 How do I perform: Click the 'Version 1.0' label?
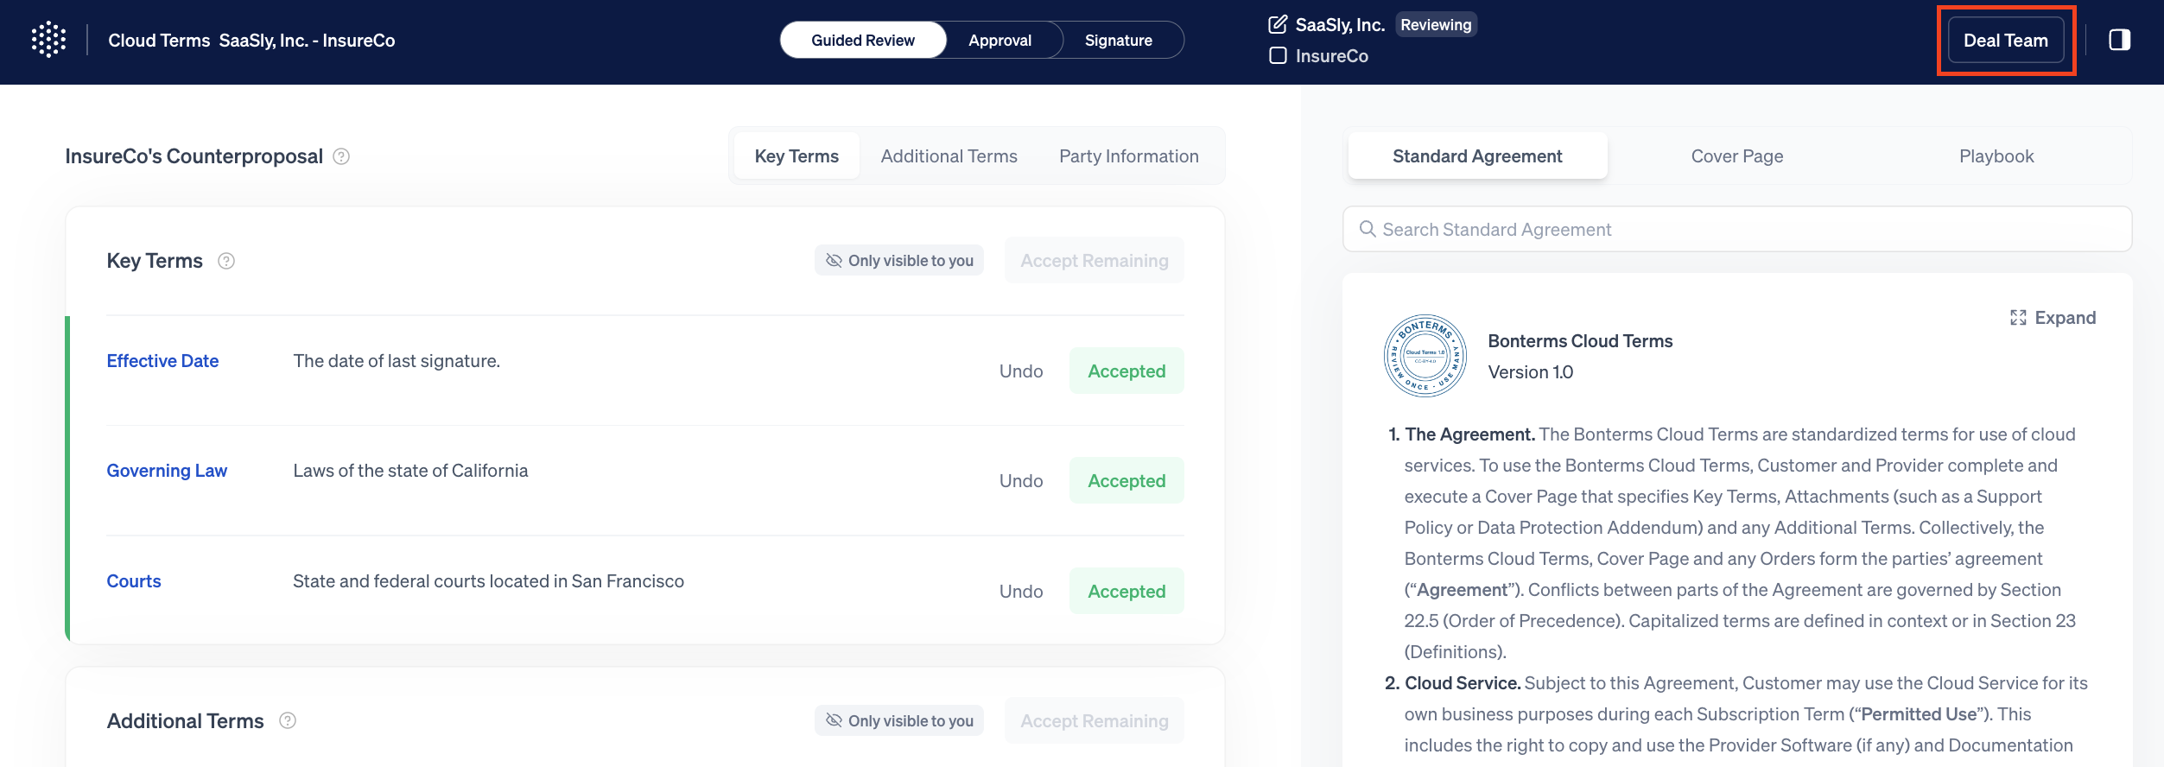[x=1530, y=372]
